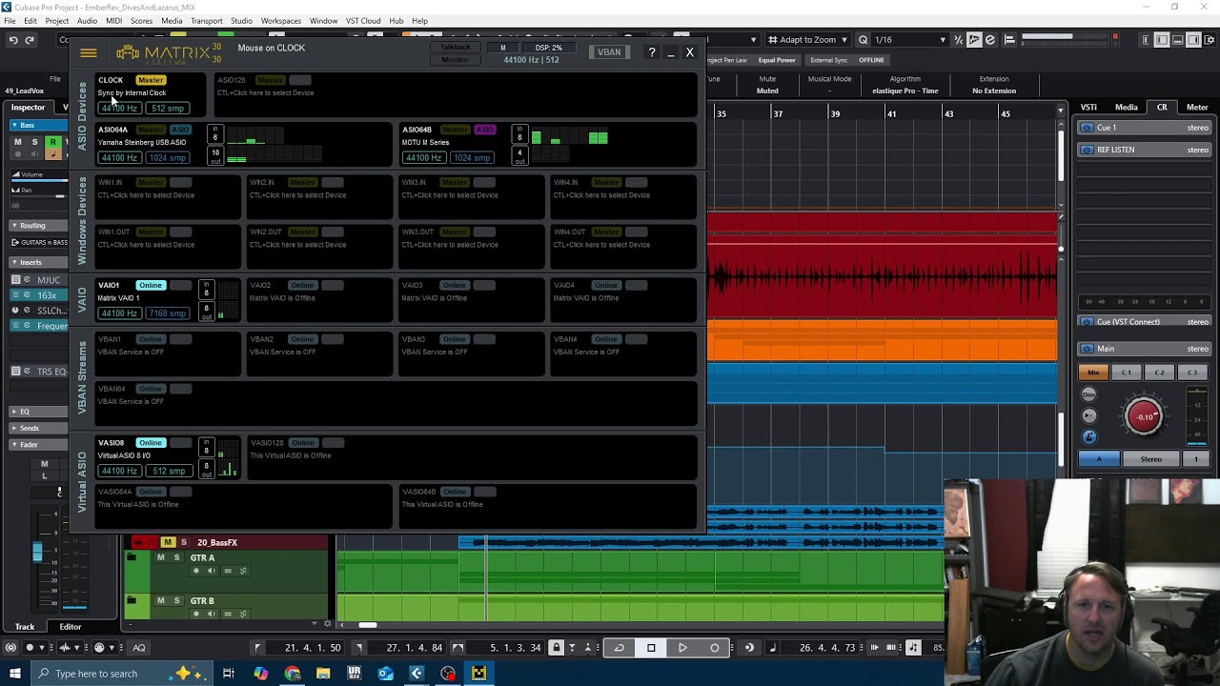Toggle the Online badge on VASIO8
Image resolution: width=1220 pixels, height=686 pixels.
coord(151,443)
